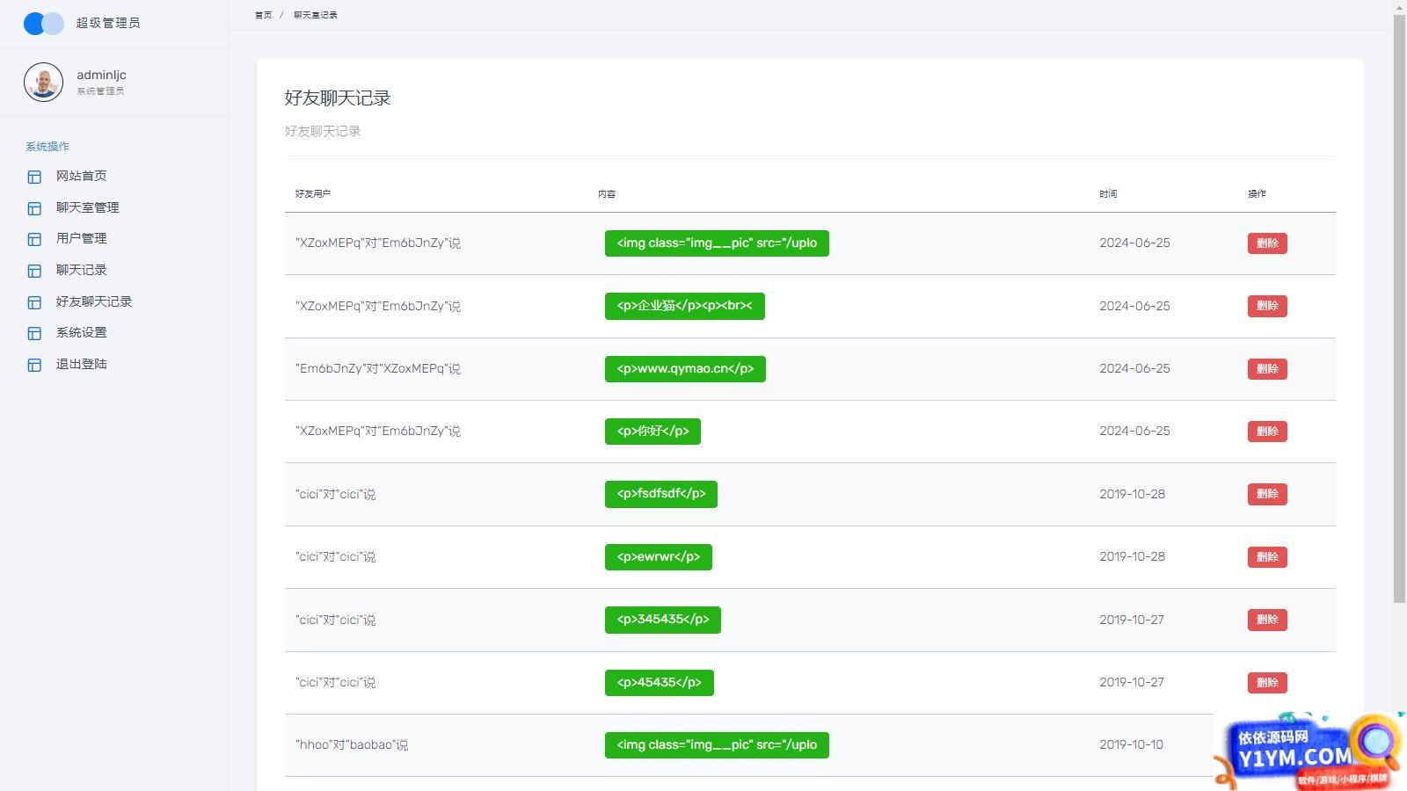
Task: Click the vertical page scrollbar thumb
Action: point(1400,308)
